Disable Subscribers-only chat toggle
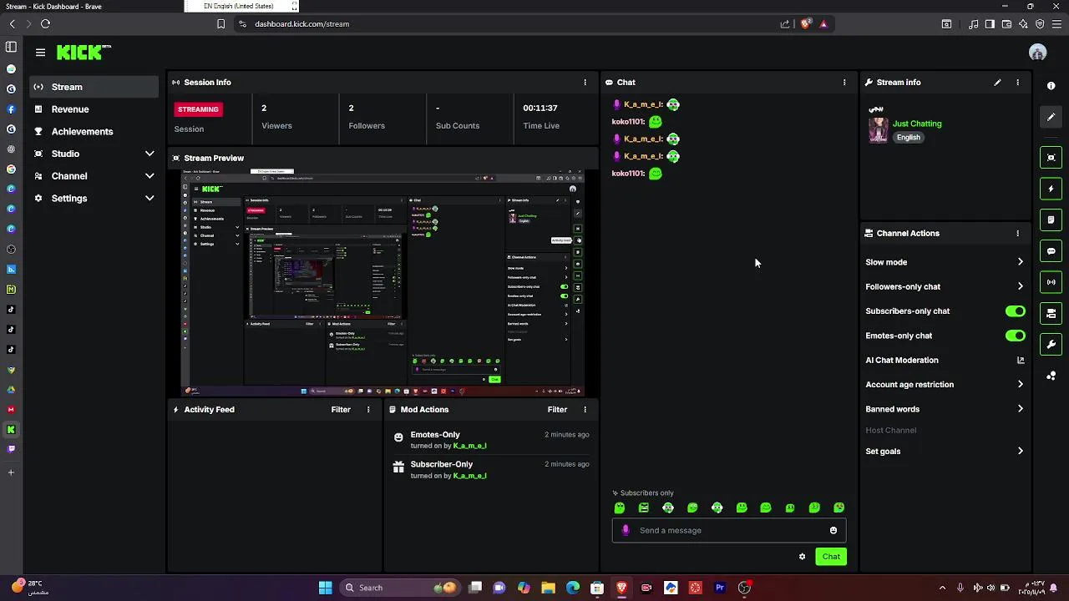This screenshot has width=1069, height=601. [x=1016, y=311]
